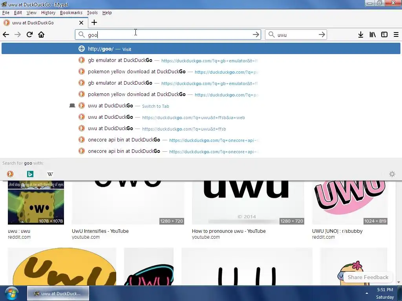Search for goo with Bing engine icon
The image size is (402, 301).
[30, 174]
